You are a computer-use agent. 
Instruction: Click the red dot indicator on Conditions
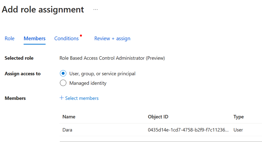click(81, 35)
